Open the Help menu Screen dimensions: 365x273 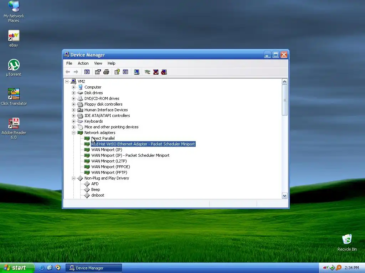point(111,63)
